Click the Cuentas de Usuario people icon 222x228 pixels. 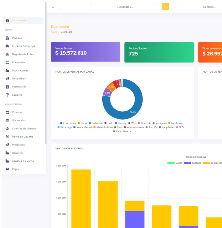coord(7,128)
